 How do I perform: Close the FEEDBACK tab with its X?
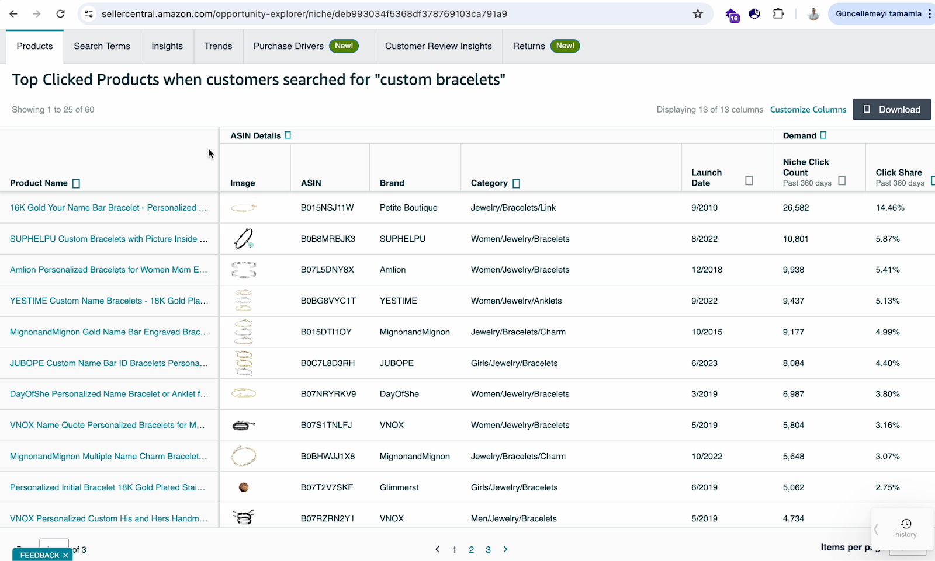pyautogui.click(x=65, y=555)
